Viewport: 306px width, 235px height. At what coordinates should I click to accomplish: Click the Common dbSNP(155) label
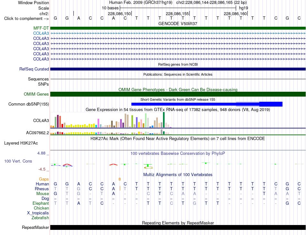[x=28, y=104]
